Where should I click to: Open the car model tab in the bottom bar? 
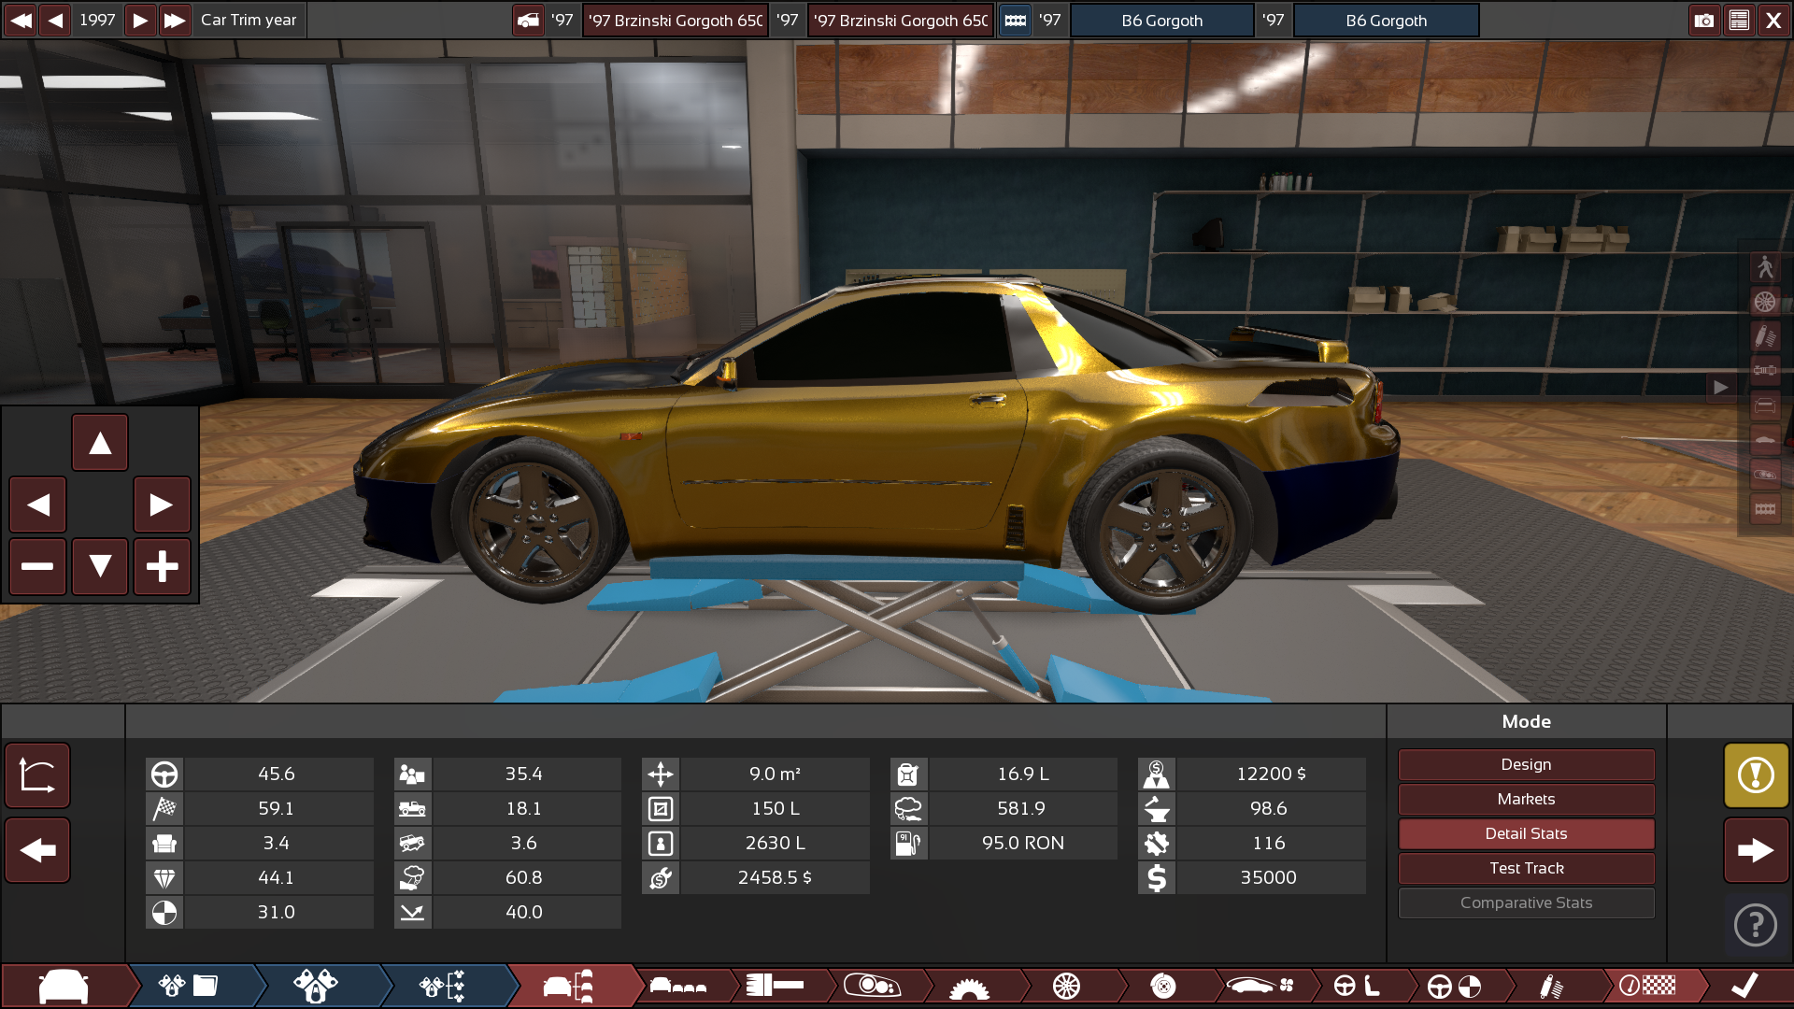(64, 986)
